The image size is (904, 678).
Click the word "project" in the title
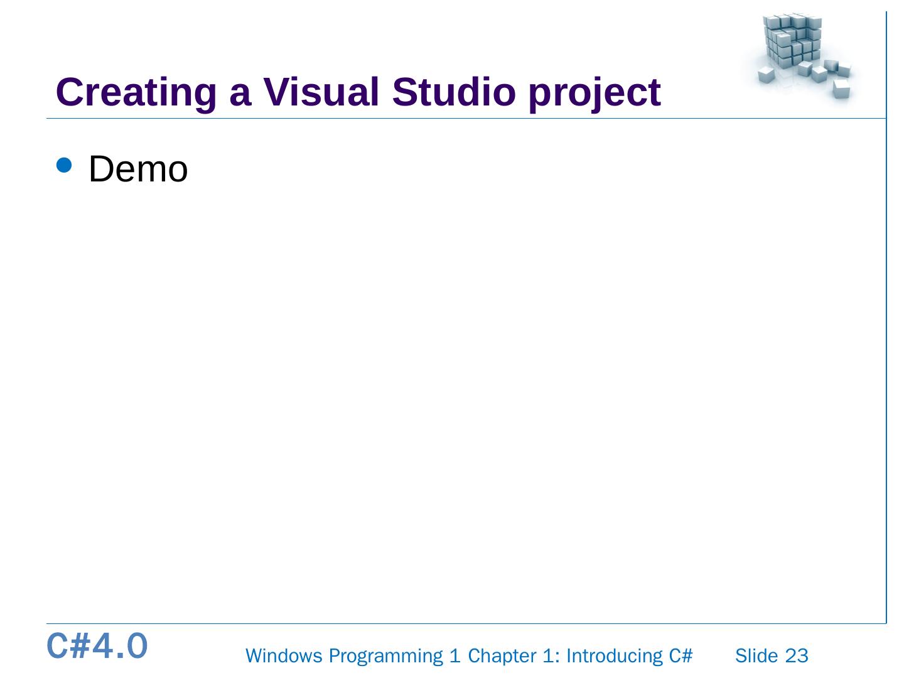(x=594, y=92)
